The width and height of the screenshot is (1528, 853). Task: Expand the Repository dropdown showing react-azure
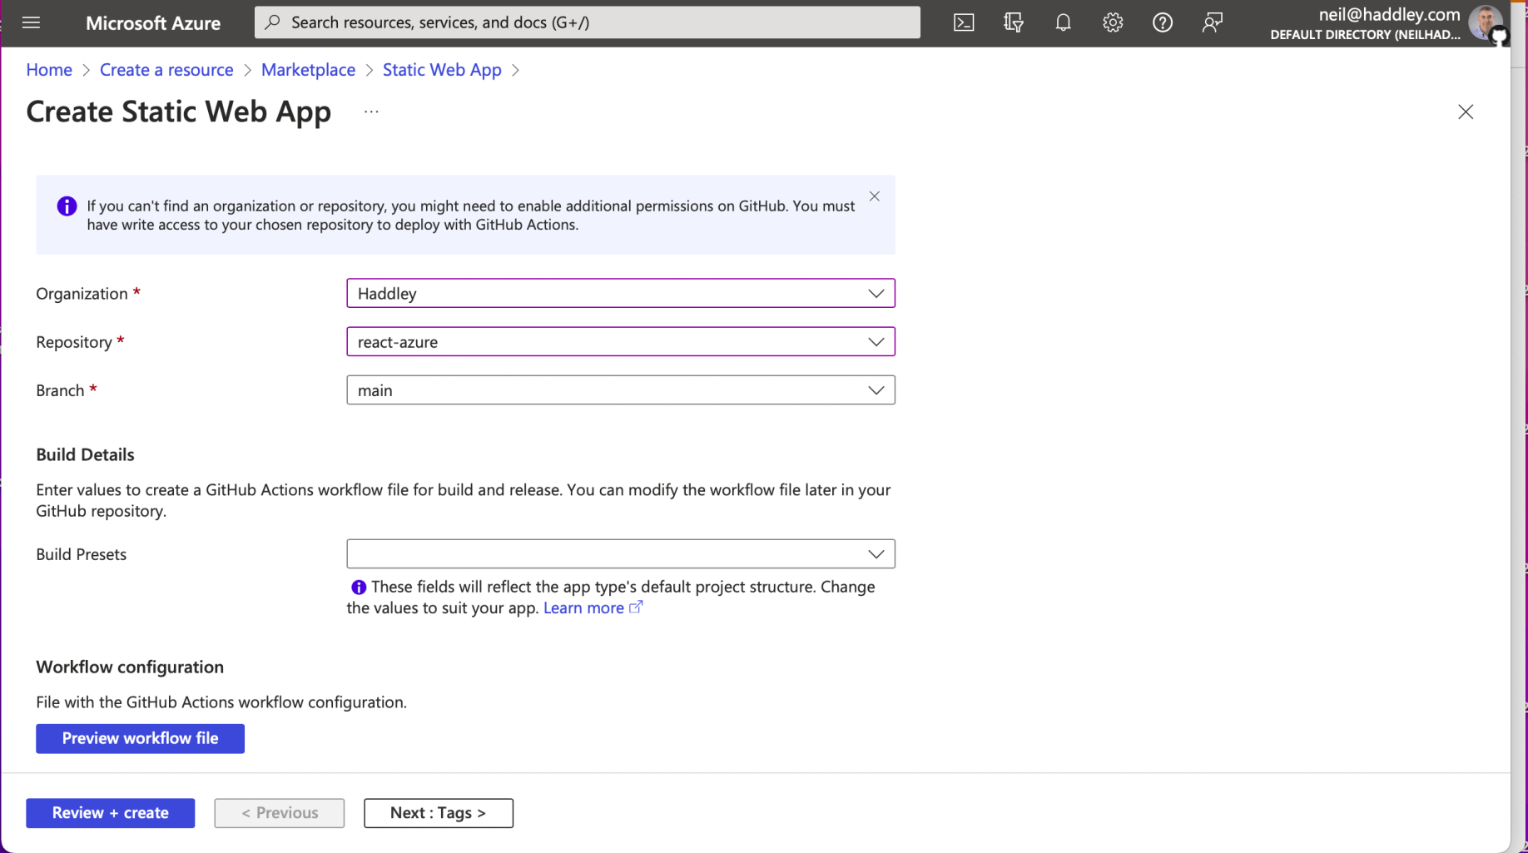click(620, 341)
